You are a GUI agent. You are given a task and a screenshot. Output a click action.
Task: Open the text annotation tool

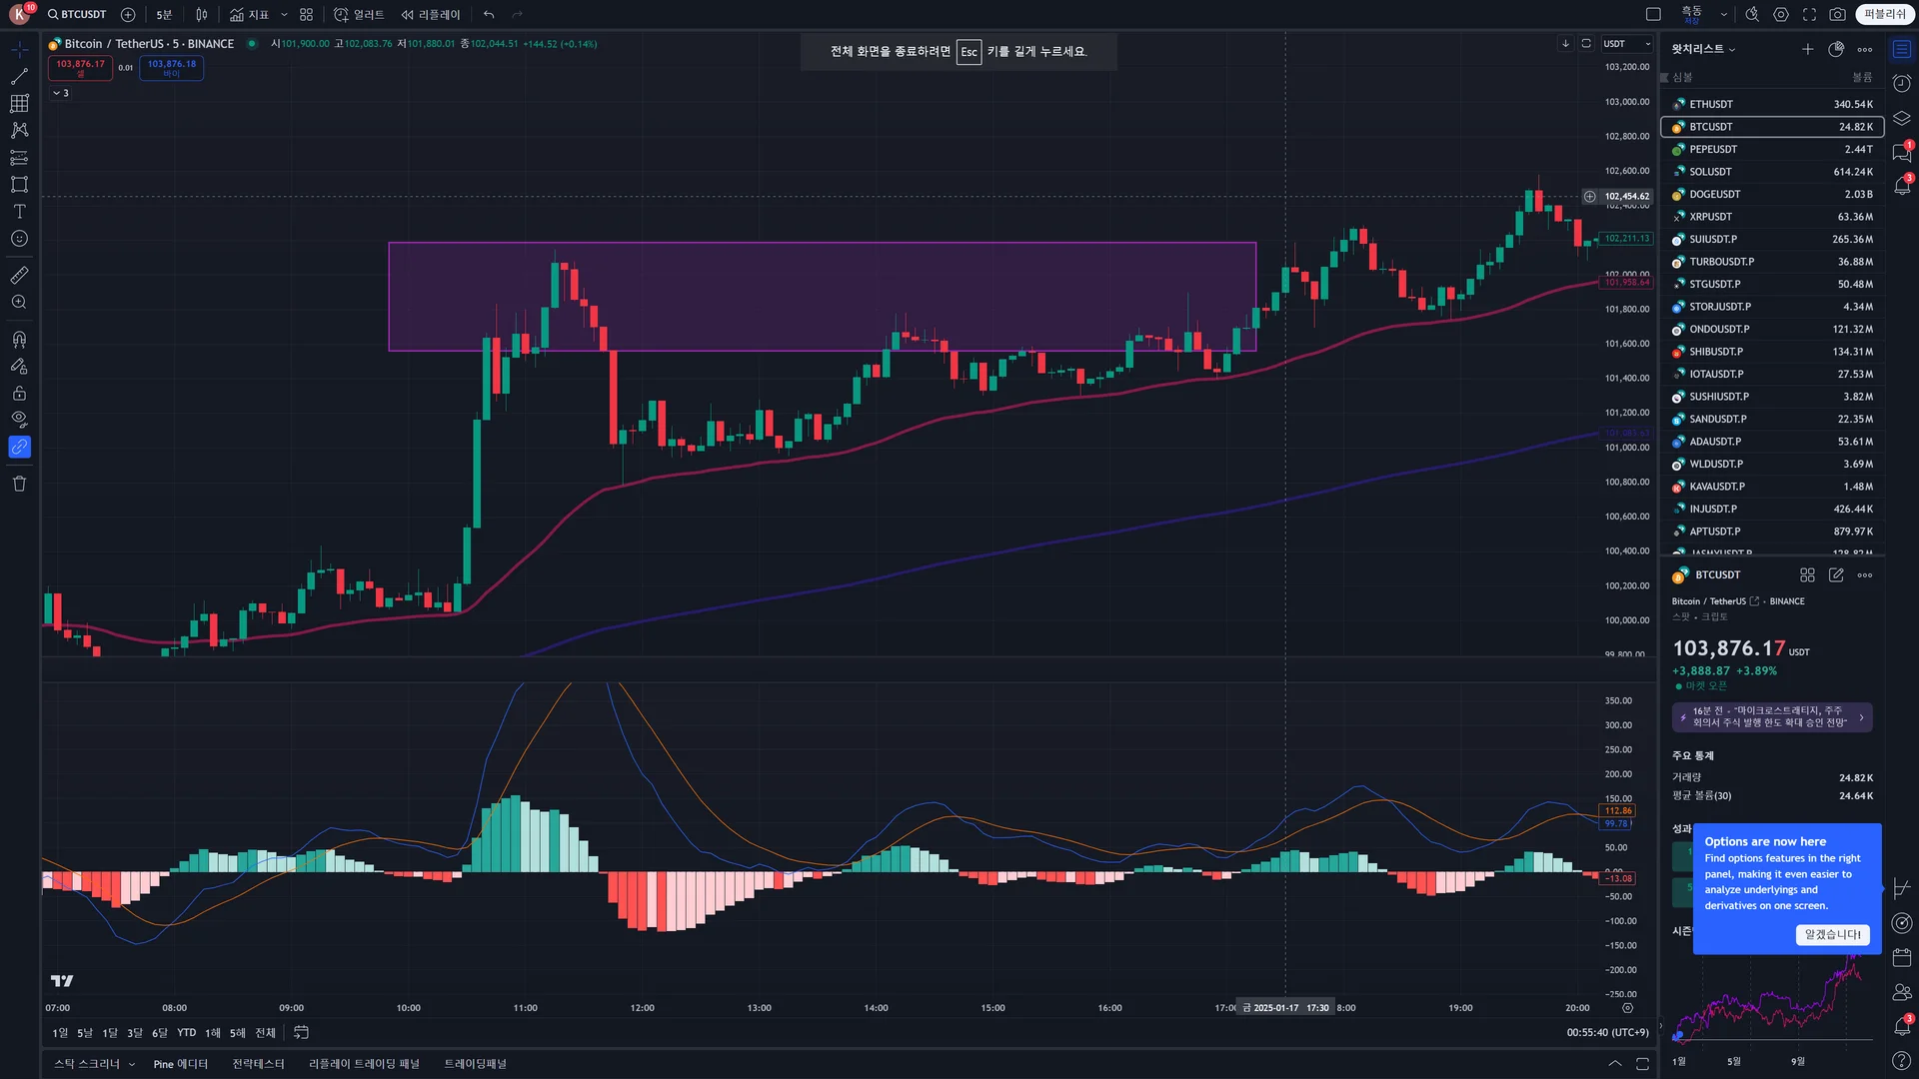tap(19, 212)
